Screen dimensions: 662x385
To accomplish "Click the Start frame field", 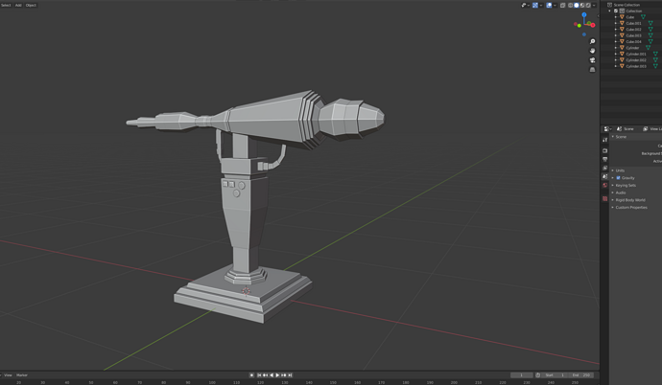I will click(555, 374).
